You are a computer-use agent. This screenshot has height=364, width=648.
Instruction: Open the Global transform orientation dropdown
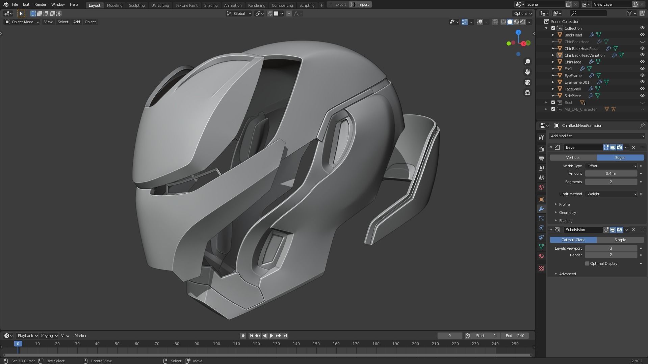[x=239, y=13]
